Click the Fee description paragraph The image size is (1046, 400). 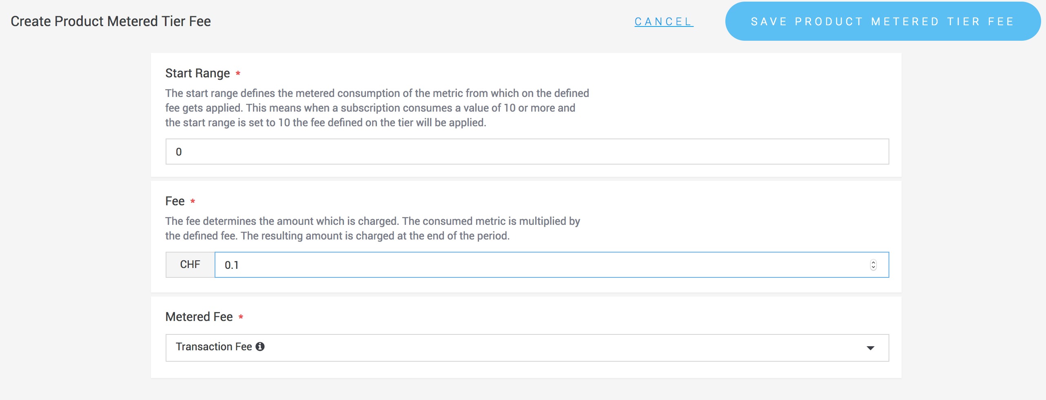[372, 229]
